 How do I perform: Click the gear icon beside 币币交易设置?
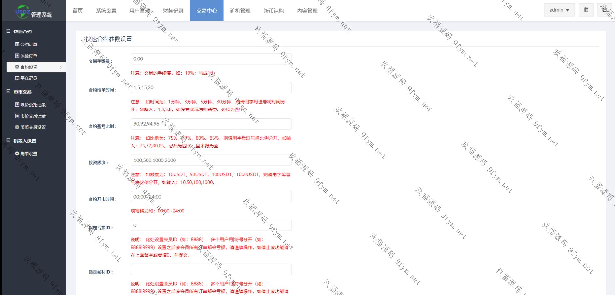[17, 127]
